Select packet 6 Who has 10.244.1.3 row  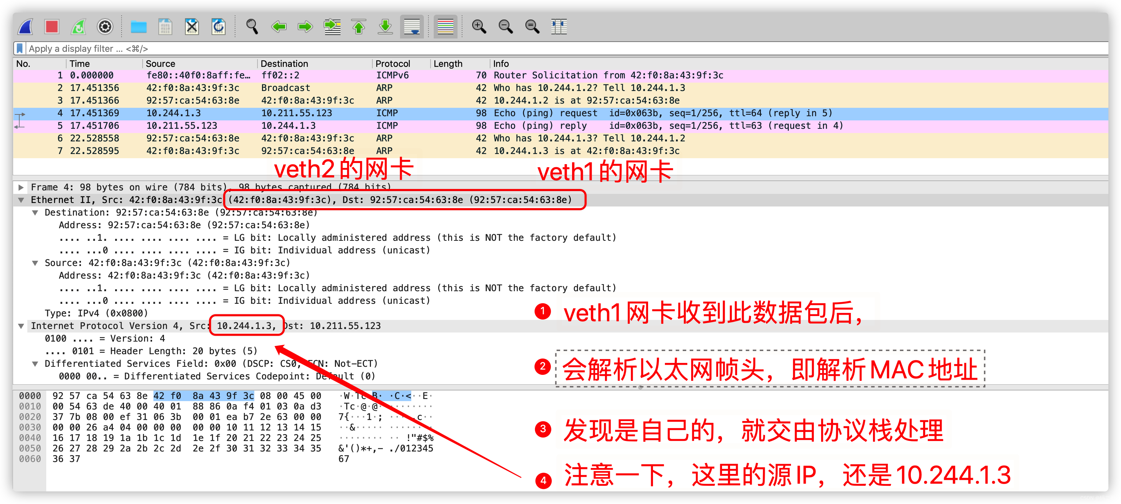[560, 138]
